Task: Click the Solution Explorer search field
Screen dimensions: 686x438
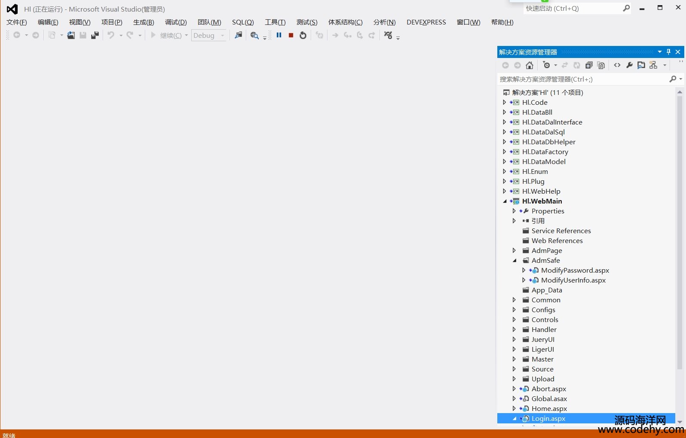Action: 582,79
